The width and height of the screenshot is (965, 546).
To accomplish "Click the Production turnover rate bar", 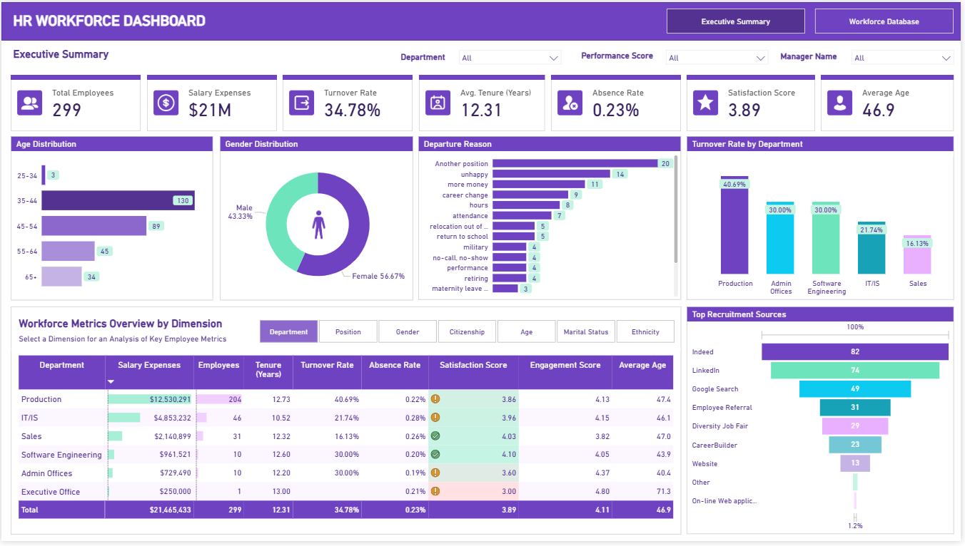I will [734, 225].
